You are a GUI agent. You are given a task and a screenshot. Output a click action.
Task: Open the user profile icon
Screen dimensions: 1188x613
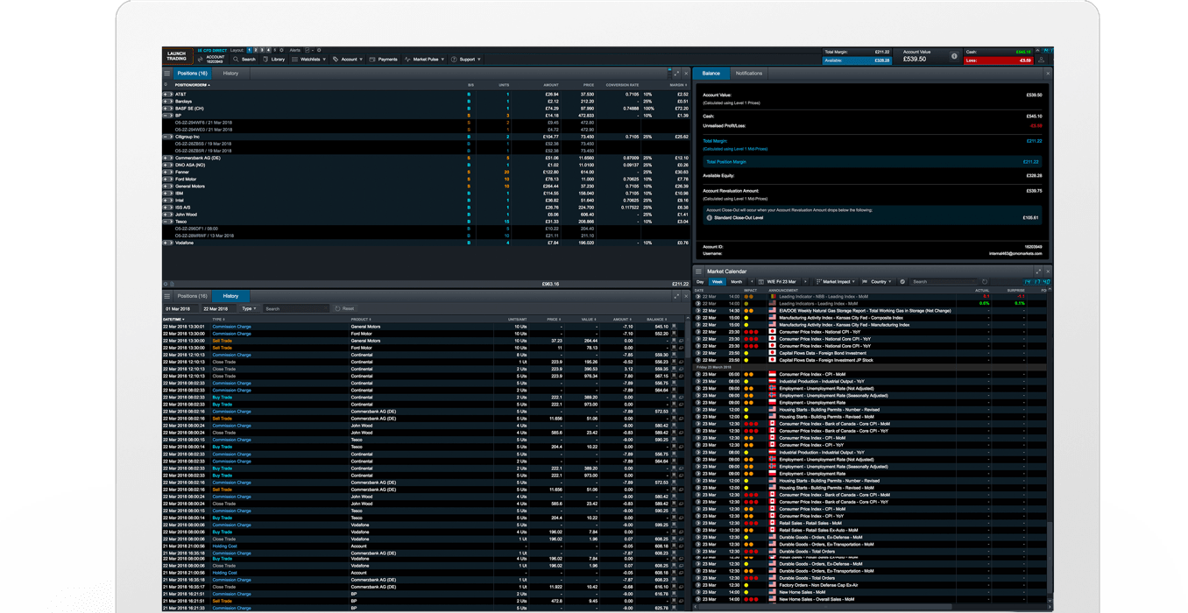click(x=1042, y=59)
